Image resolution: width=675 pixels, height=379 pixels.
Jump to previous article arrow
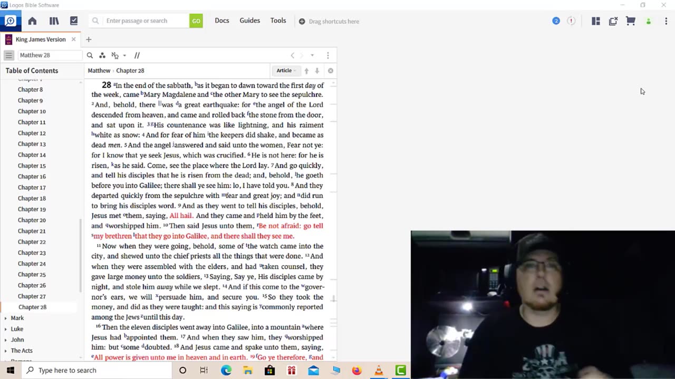(306, 71)
